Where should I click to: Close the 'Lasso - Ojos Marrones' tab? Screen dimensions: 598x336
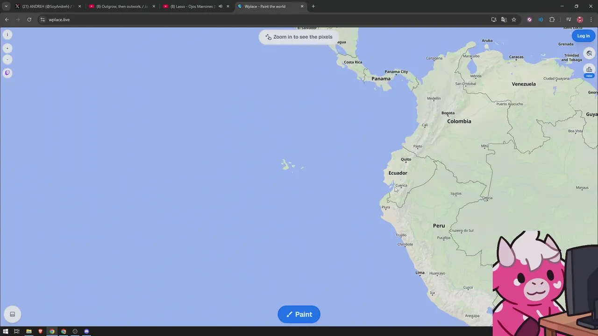[228, 7]
